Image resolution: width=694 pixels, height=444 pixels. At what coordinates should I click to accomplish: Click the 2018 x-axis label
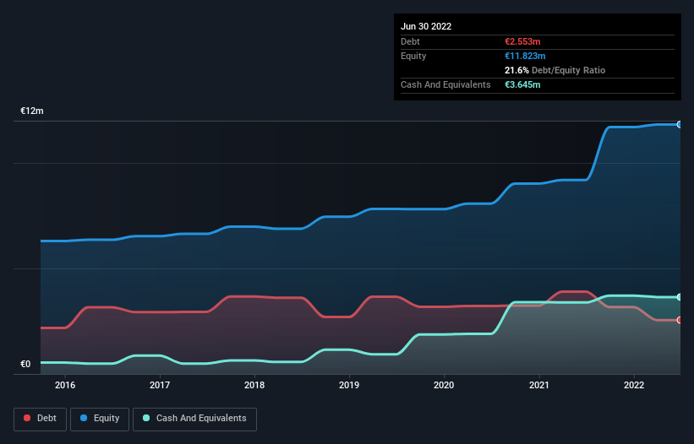click(254, 385)
